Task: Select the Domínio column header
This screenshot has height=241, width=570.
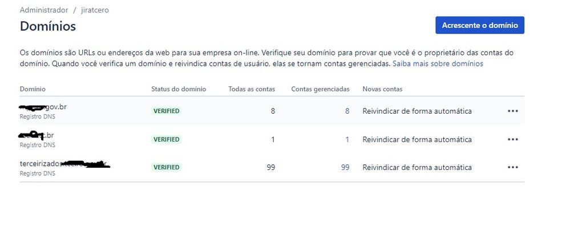Action: (33, 89)
